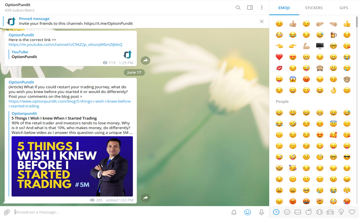Toggle the right sidebar panel icon

tap(250, 8)
